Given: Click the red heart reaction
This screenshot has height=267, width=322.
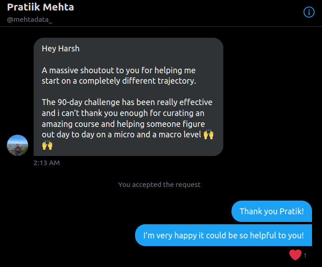Looking at the screenshot, I should (x=295, y=255).
